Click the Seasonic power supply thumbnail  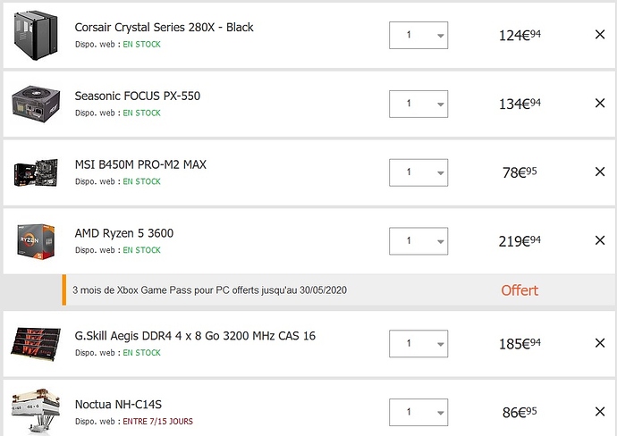36,104
